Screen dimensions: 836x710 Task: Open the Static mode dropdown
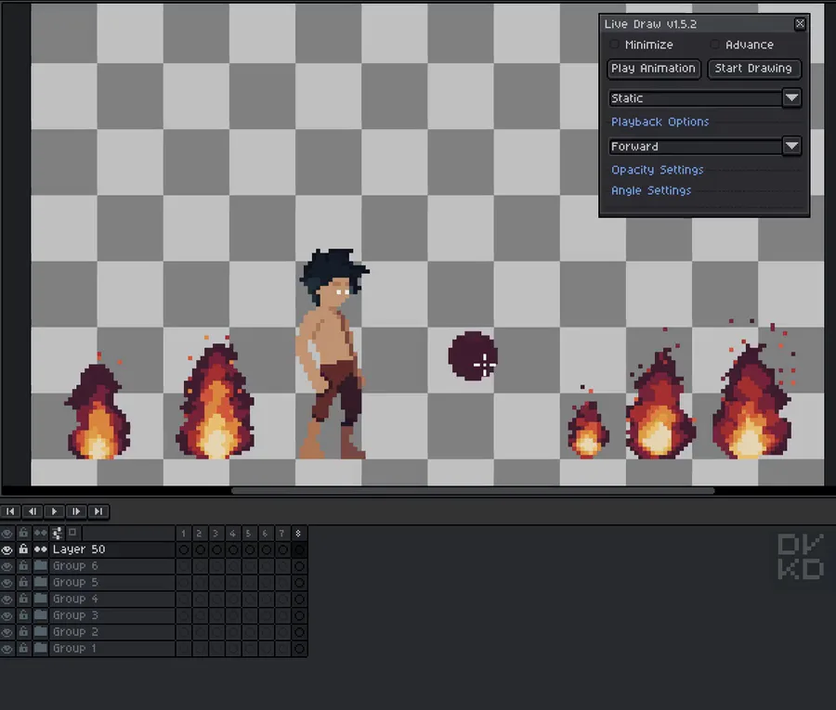[704, 98]
